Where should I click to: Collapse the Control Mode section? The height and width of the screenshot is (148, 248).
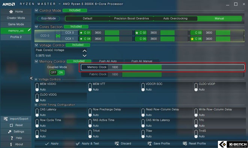click(36, 10)
